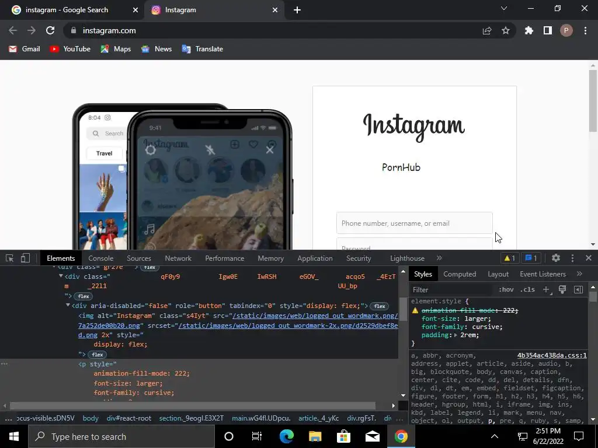Open the Lighthouse tab

[407, 258]
